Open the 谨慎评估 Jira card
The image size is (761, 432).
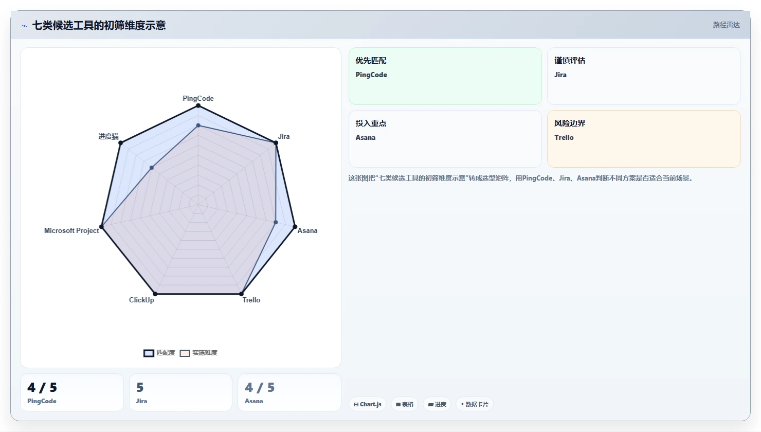coord(644,76)
